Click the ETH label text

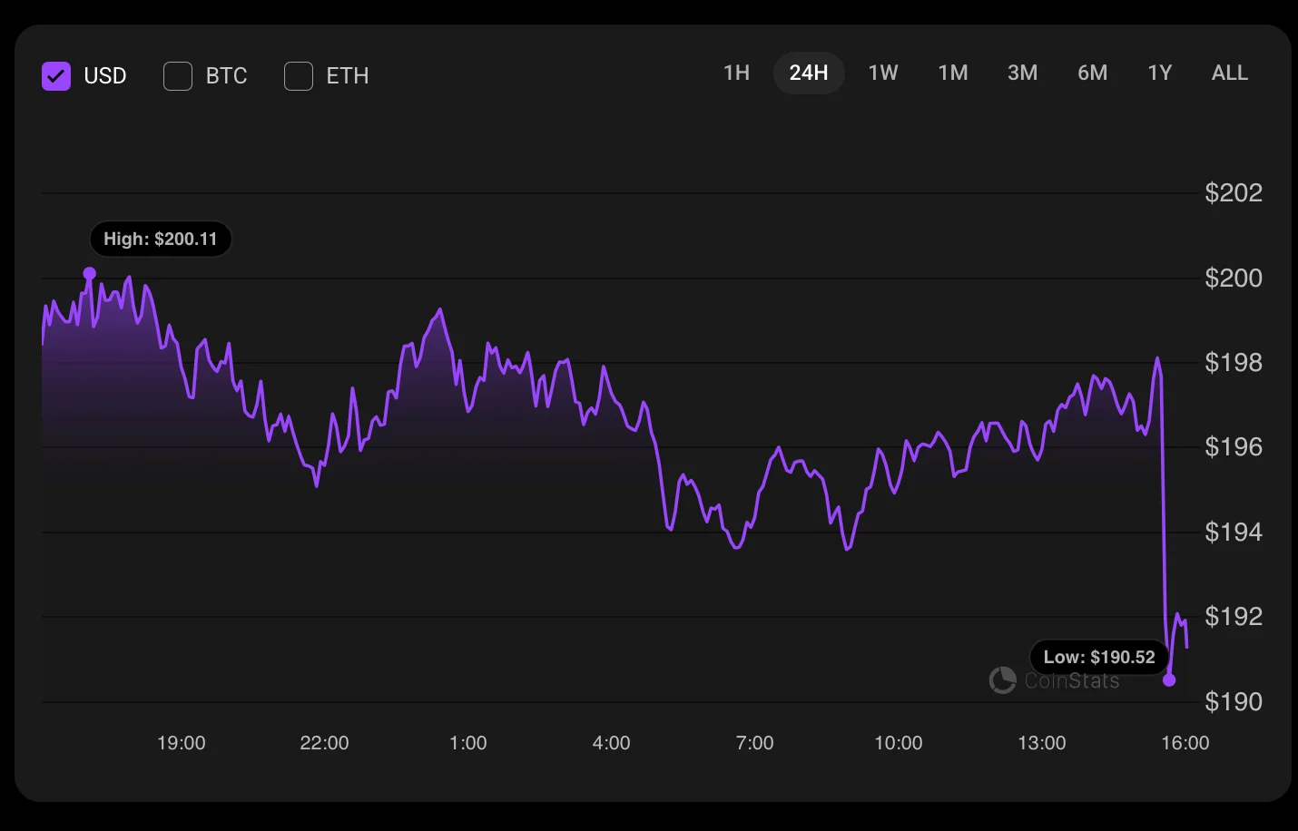(x=348, y=76)
